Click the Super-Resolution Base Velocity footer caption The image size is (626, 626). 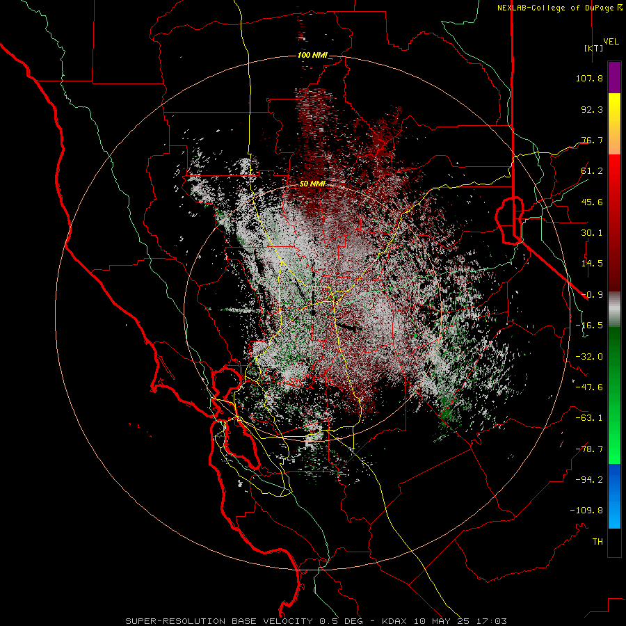pos(316,621)
